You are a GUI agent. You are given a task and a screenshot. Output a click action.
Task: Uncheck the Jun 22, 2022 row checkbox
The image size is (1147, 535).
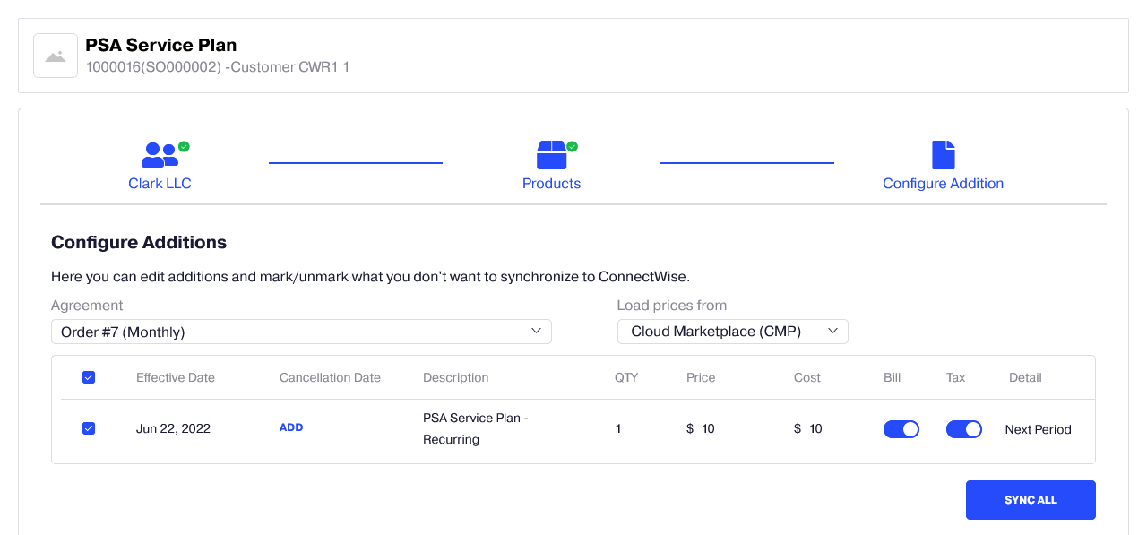[89, 428]
